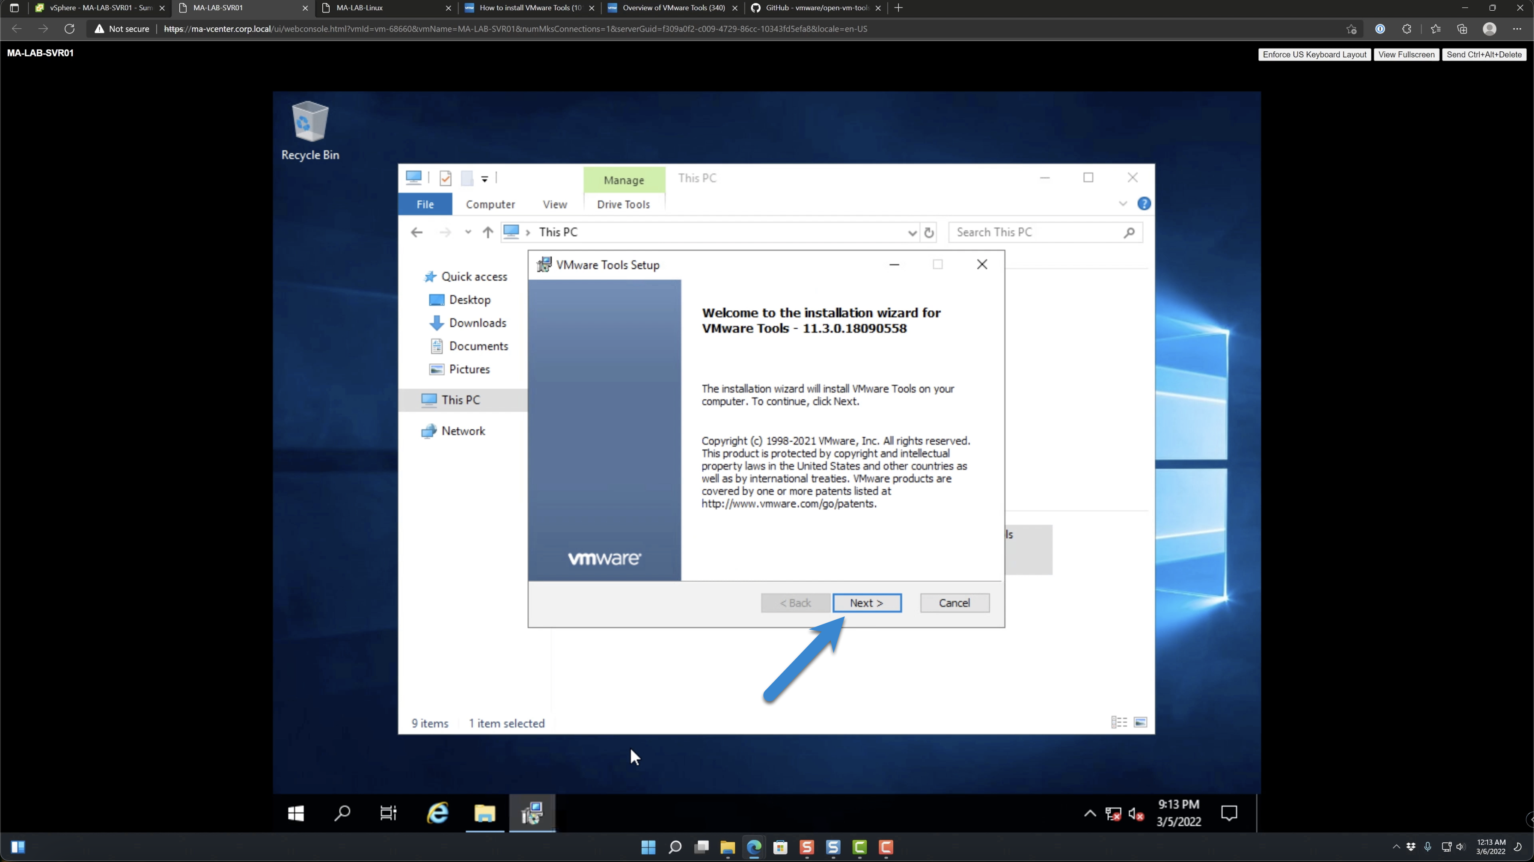Viewport: 1534px width, 862px height.
Task: Refresh the This PC view
Action: tap(929, 233)
